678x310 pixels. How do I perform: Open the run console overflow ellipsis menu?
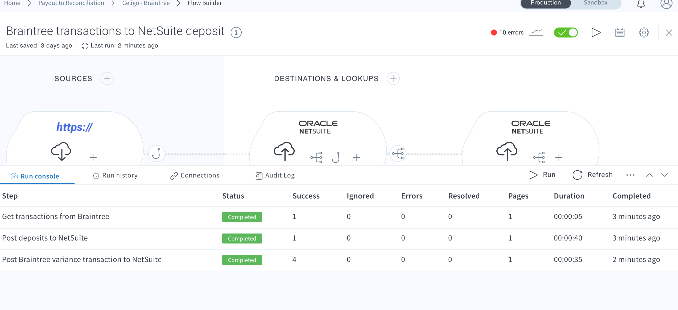pyautogui.click(x=630, y=175)
